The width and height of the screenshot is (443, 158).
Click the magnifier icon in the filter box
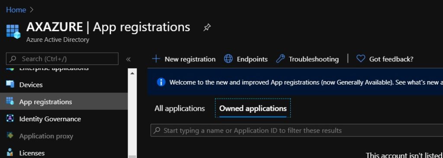click(157, 130)
